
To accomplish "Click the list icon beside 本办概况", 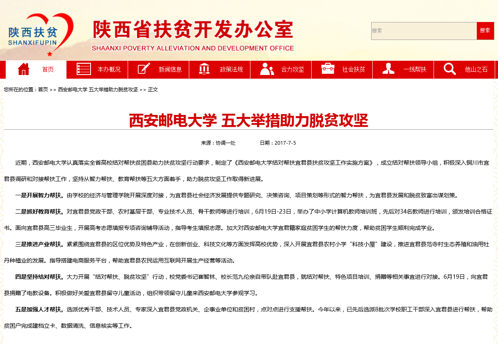I will coord(84,69).
